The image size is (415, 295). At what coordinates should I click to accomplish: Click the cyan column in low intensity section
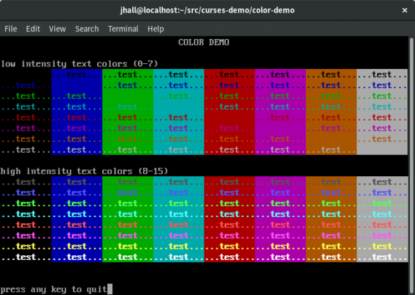[178, 112]
